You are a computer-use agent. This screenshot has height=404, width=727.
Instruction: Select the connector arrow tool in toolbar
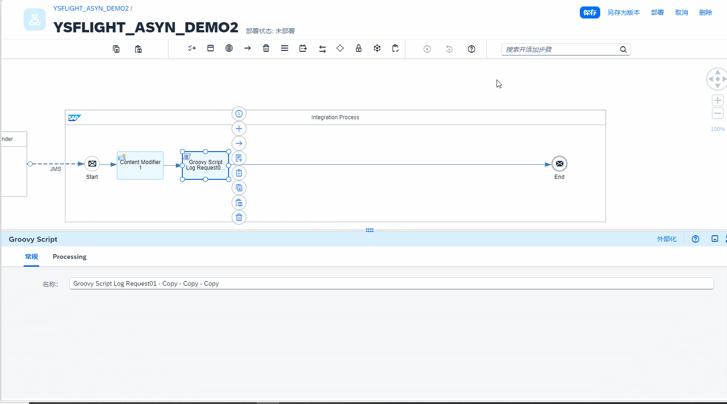pyautogui.click(x=248, y=48)
